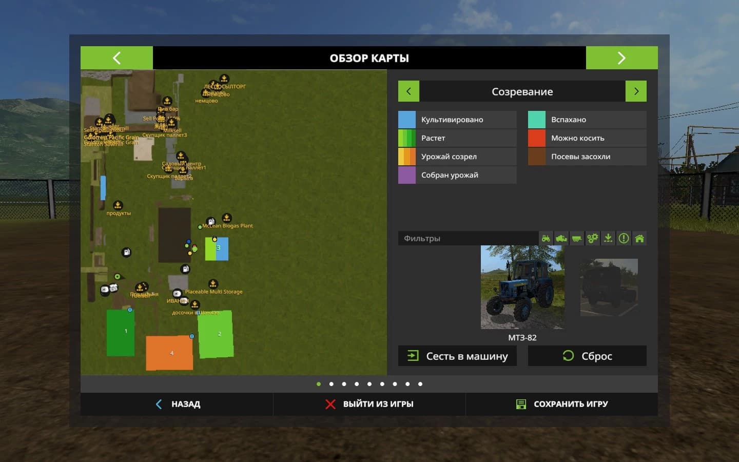Click the McLean Biogas Plant map marker
The height and width of the screenshot is (462, 739).
[x=226, y=218]
